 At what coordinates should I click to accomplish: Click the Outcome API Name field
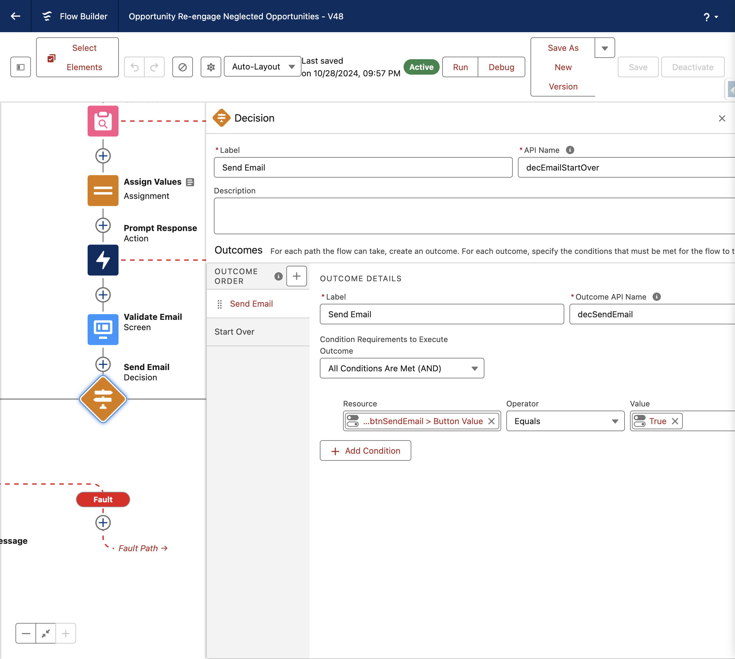click(x=652, y=314)
